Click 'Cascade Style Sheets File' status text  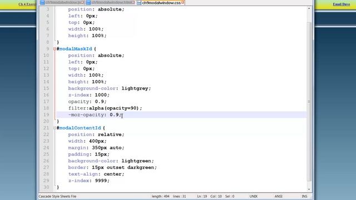[57, 196]
